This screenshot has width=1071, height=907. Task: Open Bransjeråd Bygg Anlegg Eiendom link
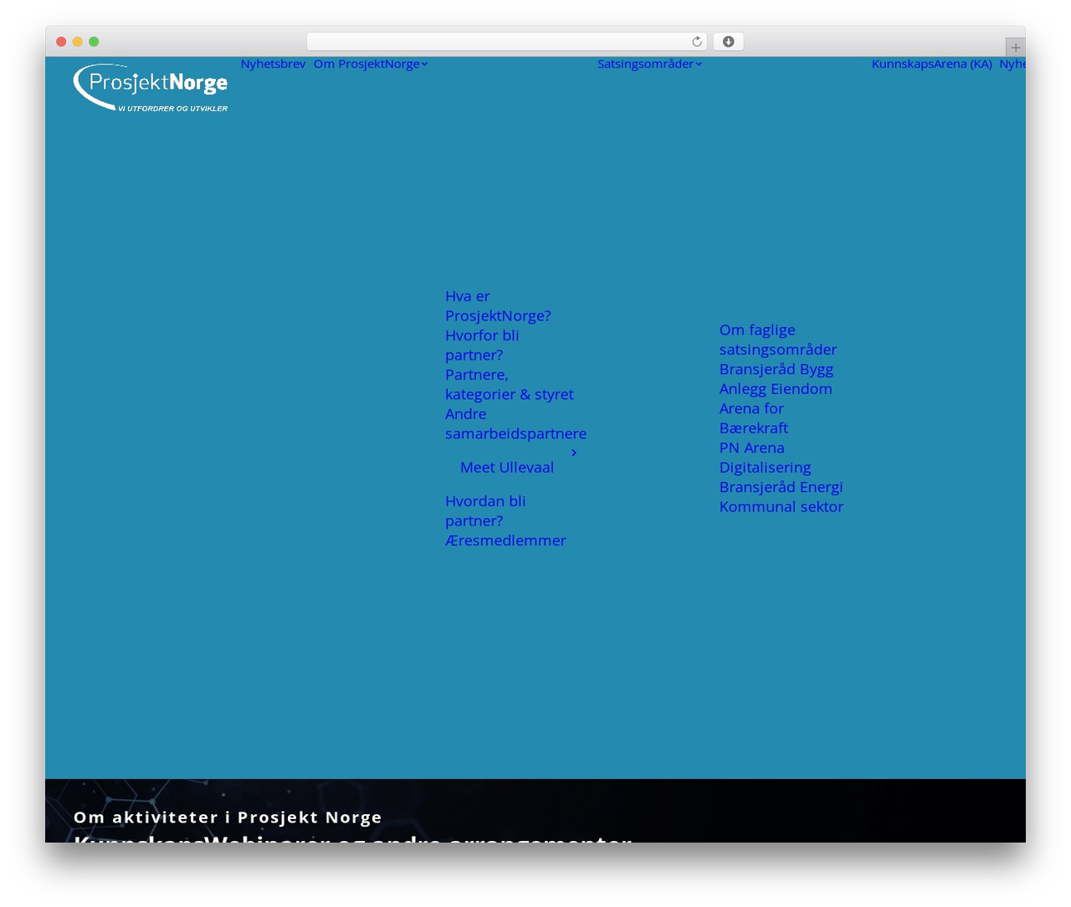point(776,379)
